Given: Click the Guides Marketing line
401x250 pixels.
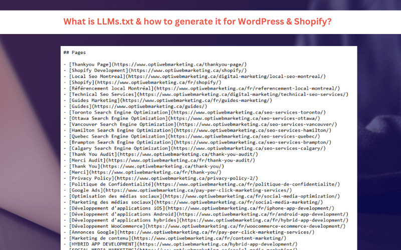Looking at the screenshot, I should click(x=168, y=100).
